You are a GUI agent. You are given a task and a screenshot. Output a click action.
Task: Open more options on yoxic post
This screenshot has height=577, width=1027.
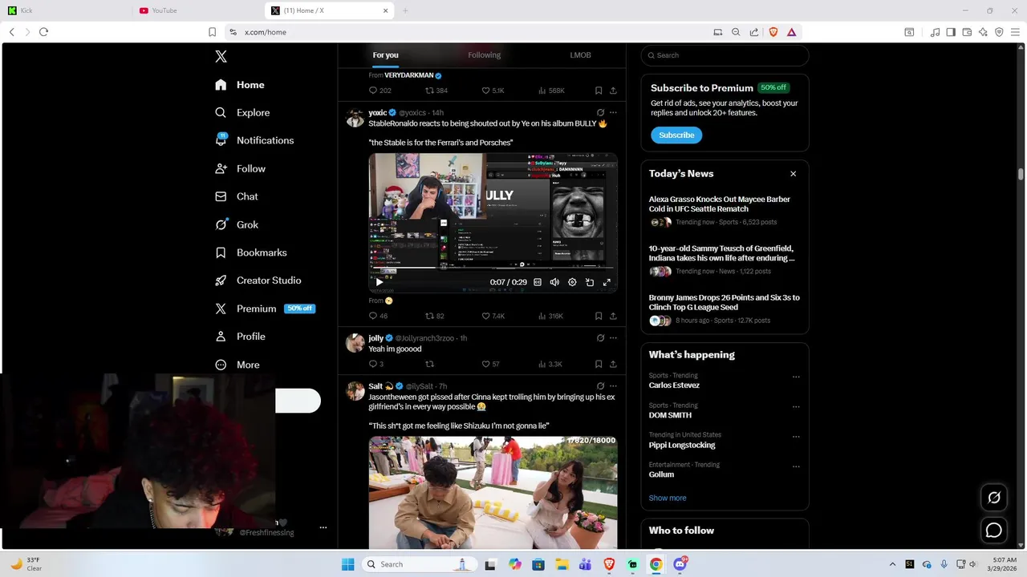click(613, 113)
